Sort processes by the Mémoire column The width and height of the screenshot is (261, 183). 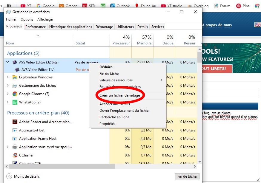click(x=142, y=40)
